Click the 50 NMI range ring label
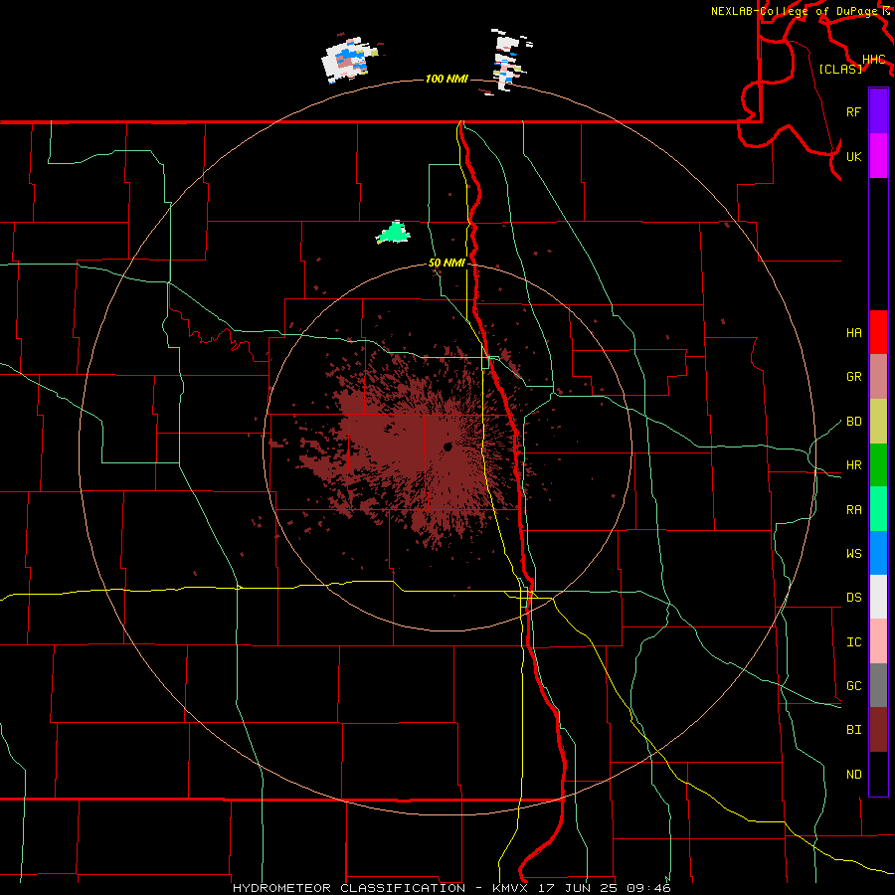 (447, 264)
